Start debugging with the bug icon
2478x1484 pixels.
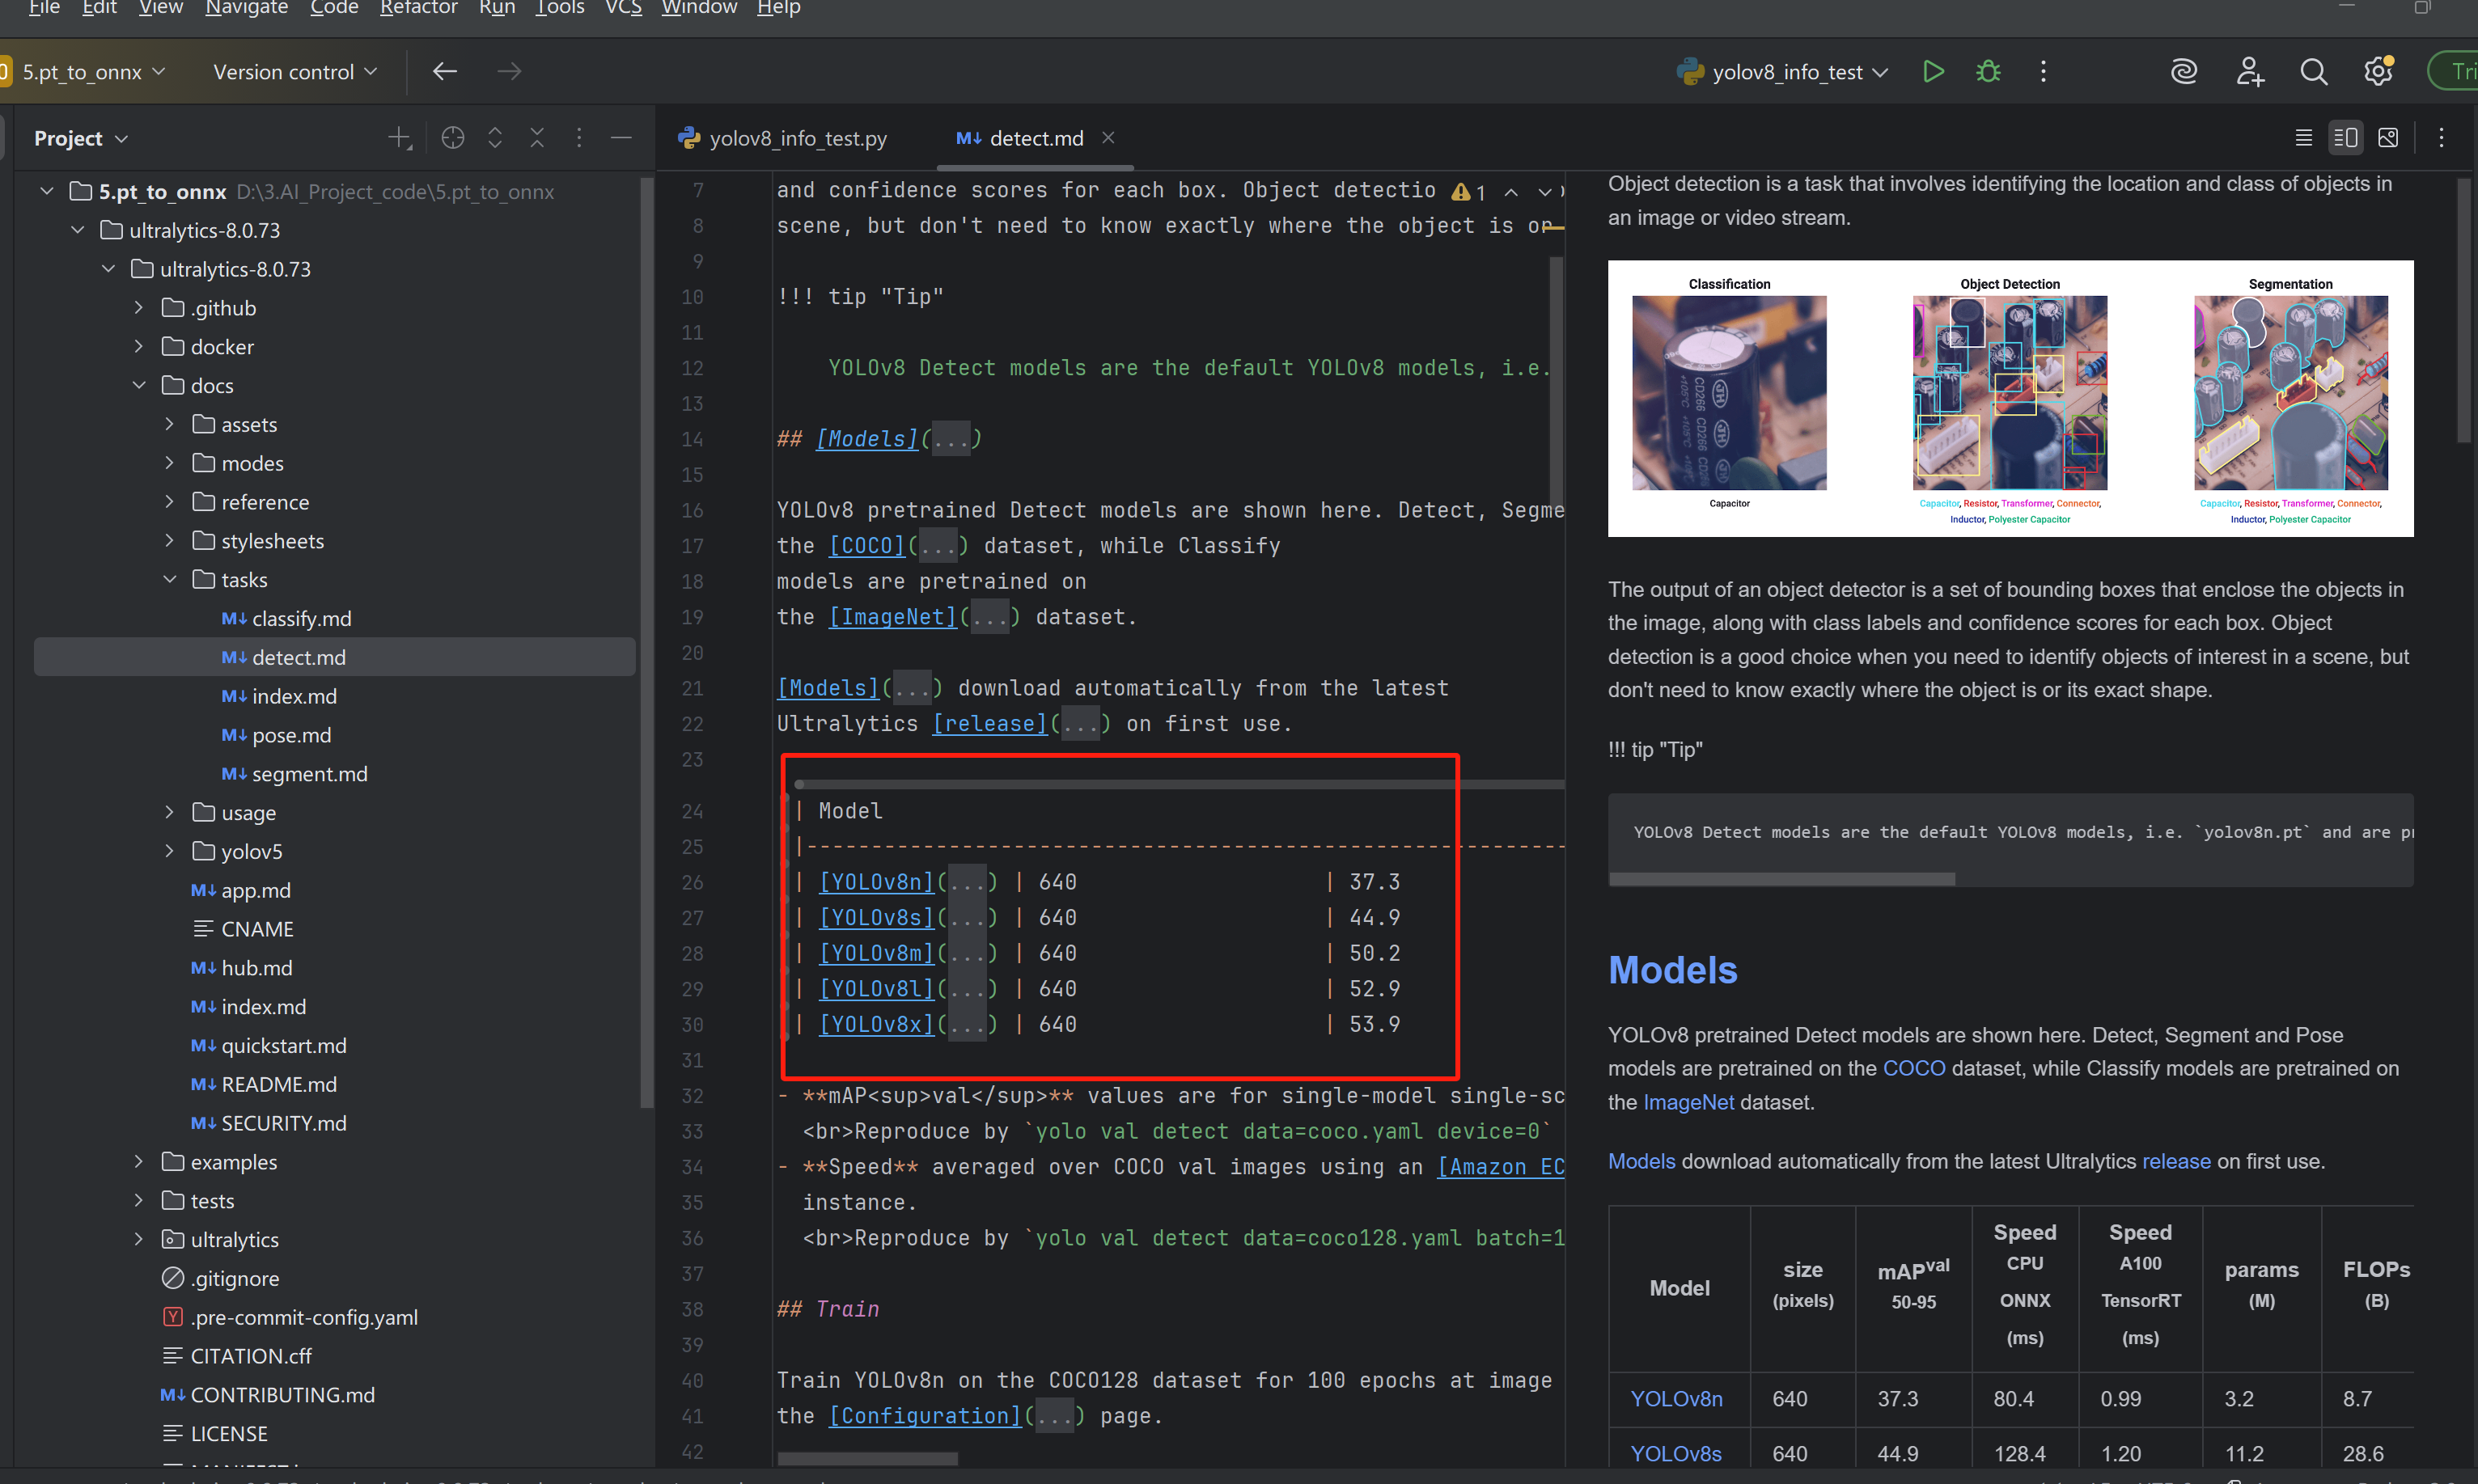[x=1987, y=71]
